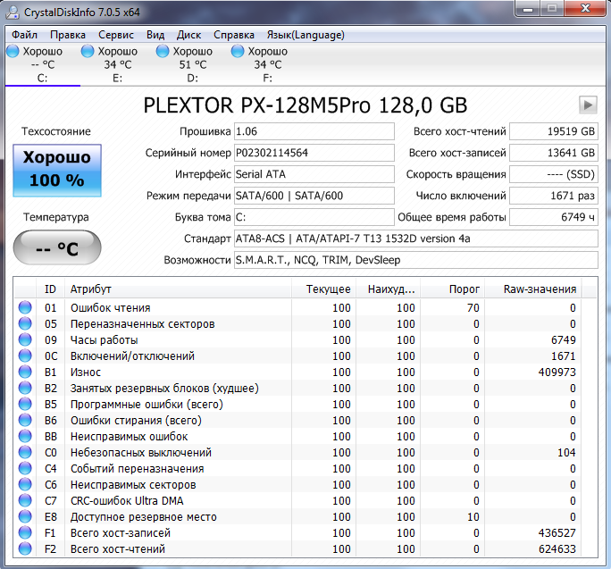
Task: Click the Порог column header
Action: (452, 289)
